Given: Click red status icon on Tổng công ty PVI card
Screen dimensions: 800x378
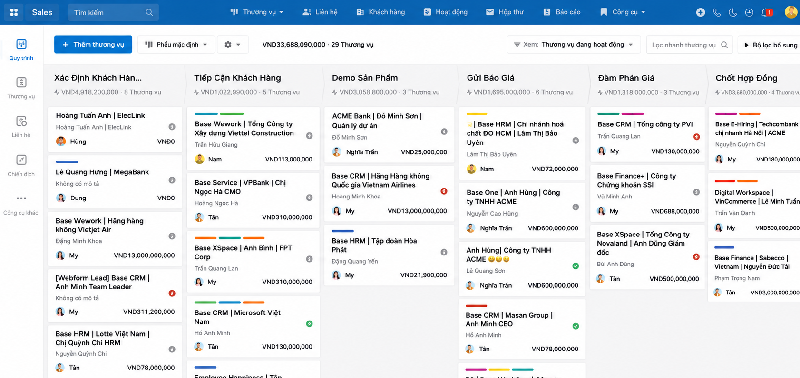Looking at the screenshot, I should coord(696,137).
